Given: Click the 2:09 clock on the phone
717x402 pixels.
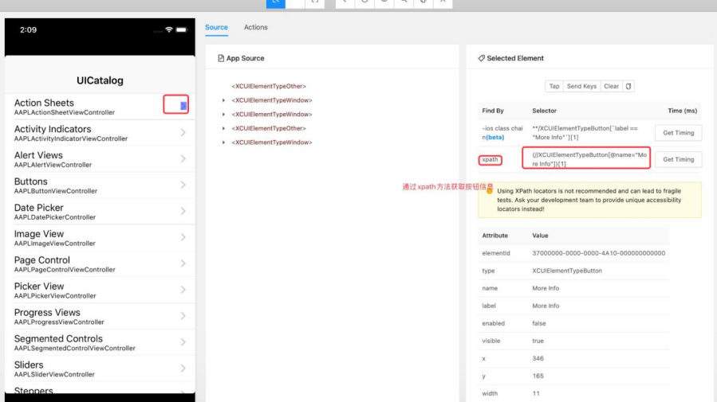Looking at the screenshot, I should (x=28, y=30).
